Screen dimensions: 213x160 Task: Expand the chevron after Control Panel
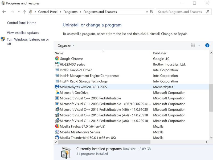[60, 12]
